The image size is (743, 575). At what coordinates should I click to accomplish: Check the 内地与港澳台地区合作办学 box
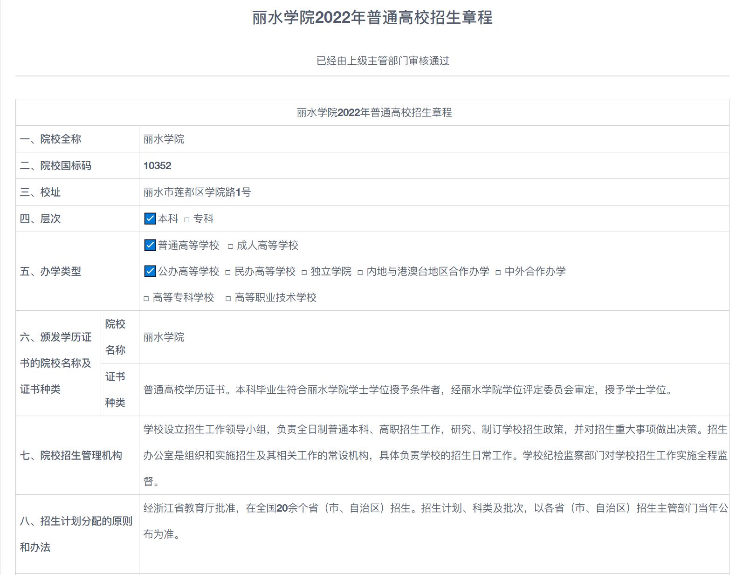tap(360, 272)
